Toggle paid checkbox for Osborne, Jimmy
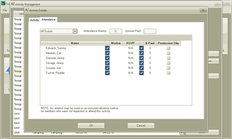The width and height of the screenshot is (232, 139). 142,58
